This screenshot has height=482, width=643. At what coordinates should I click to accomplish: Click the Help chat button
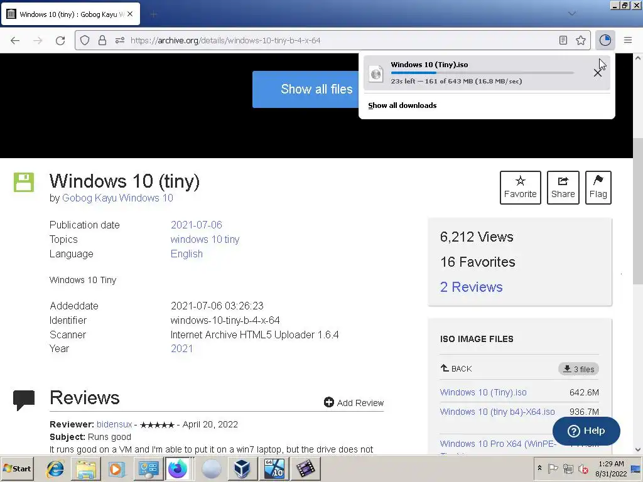[x=586, y=431]
